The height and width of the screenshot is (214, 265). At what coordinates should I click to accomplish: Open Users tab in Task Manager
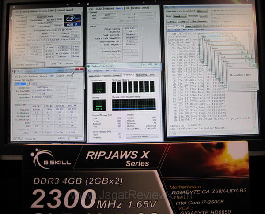[151, 74]
